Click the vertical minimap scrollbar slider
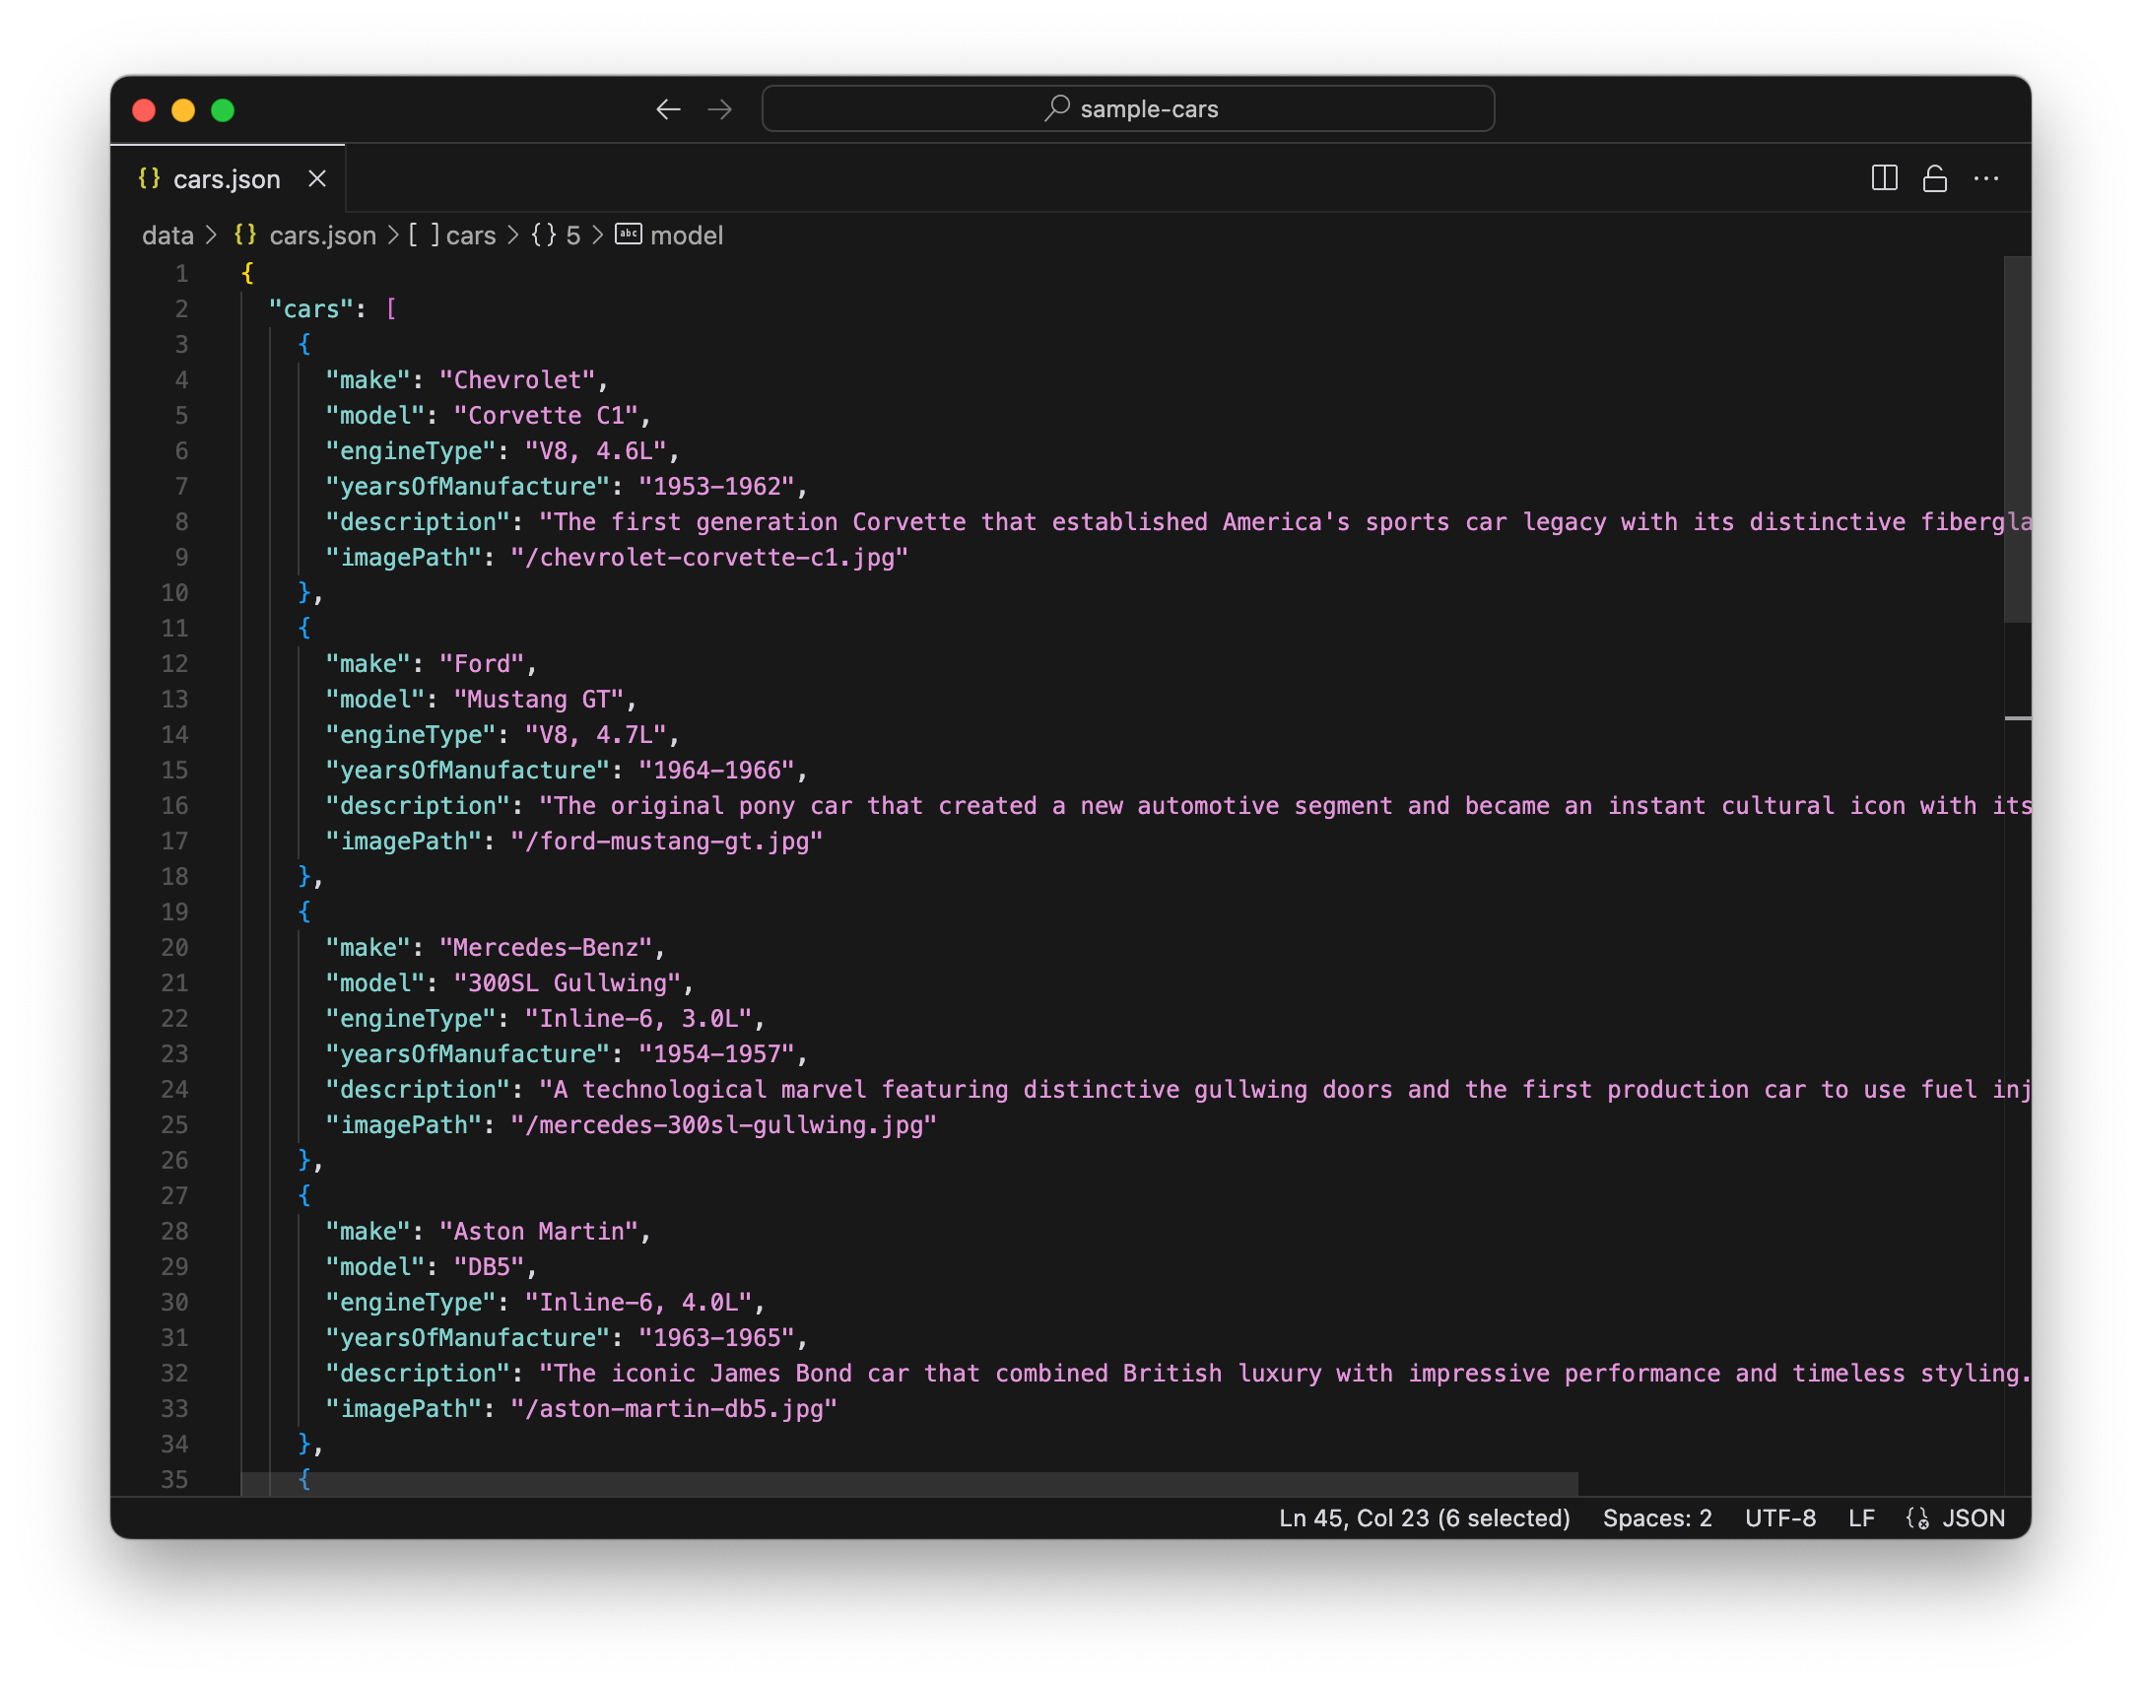Viewport: 2142px width, 1685px height. click(2017, 439)
